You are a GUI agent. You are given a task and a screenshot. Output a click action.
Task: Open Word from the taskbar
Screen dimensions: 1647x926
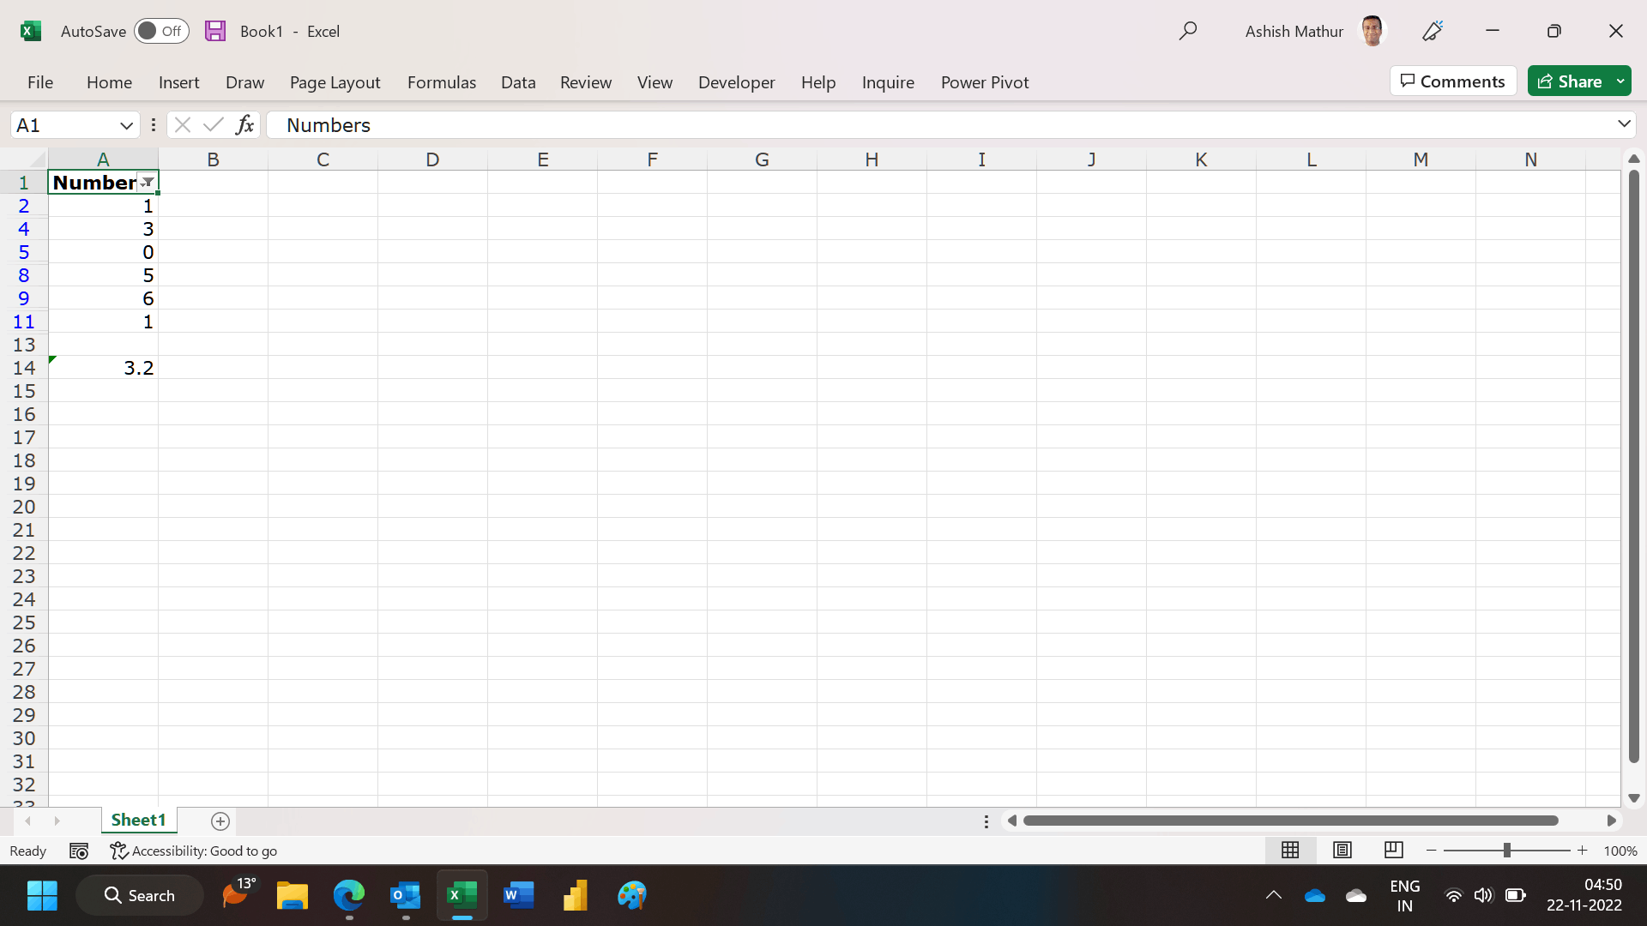[x=518, y=895]
